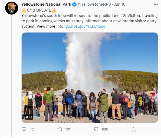Click the ALT badge on image
Viewport: 161px width, 138px height.
coord(29,117)
